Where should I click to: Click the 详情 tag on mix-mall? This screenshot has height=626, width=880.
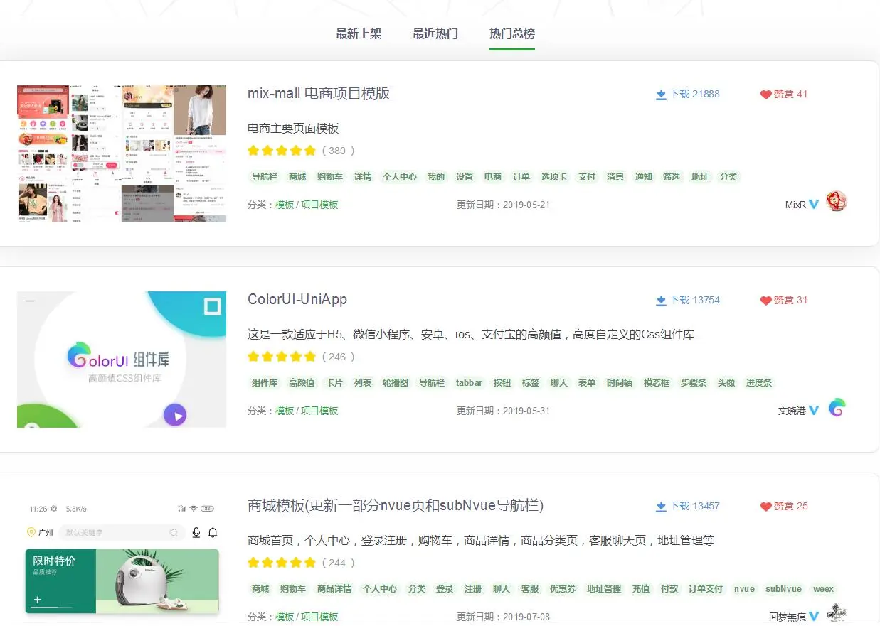(363, 177)
